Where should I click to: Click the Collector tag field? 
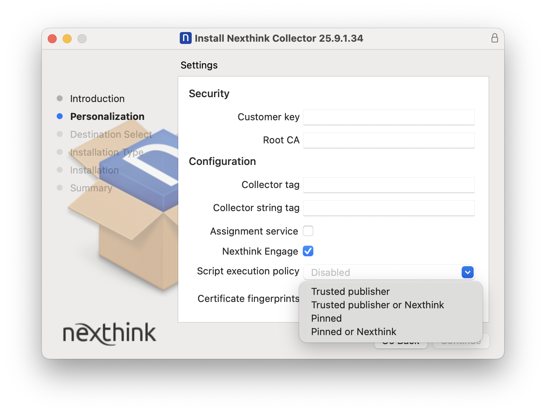pyautogui.click(x=389, y=185)
